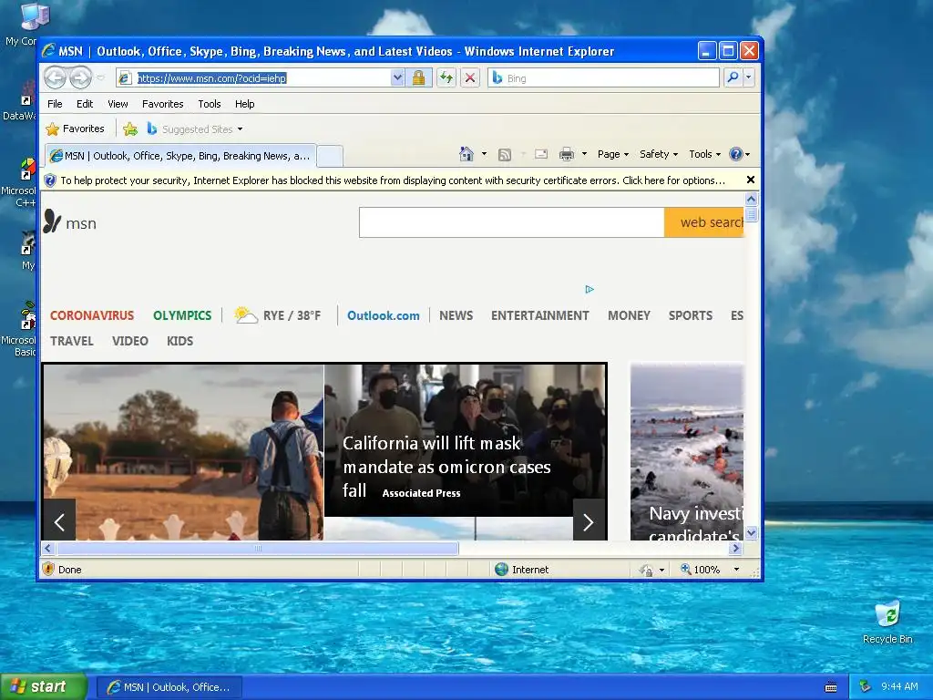Refresh the page using the green arrows
933x700 pixels.
[446, 78]
